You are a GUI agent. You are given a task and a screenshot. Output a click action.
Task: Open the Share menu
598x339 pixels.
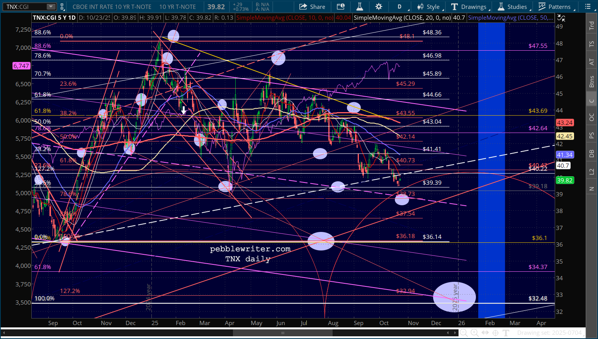coord(312,7)
